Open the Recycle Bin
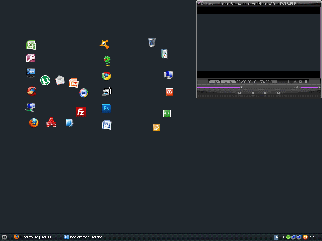This screenshot has width=322, height=241. tap(152, 42)
